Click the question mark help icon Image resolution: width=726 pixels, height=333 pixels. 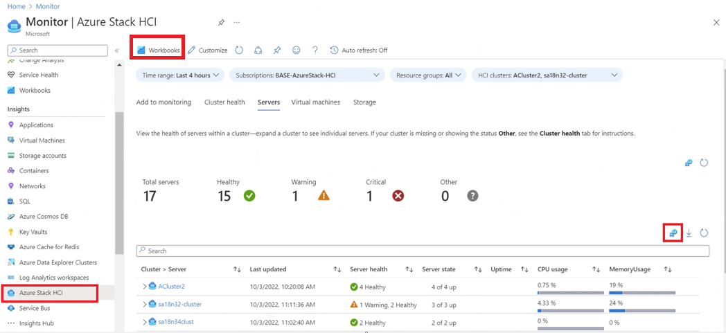(x=315, y=51)
